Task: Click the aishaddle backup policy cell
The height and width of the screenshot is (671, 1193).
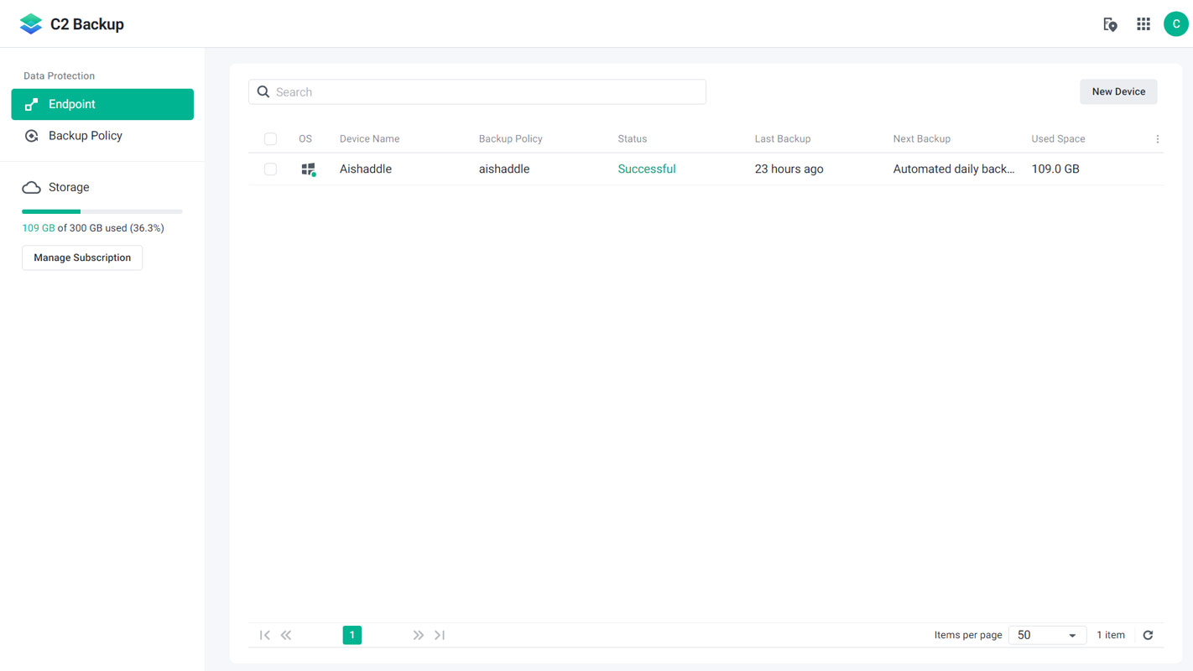Action: 504,169
